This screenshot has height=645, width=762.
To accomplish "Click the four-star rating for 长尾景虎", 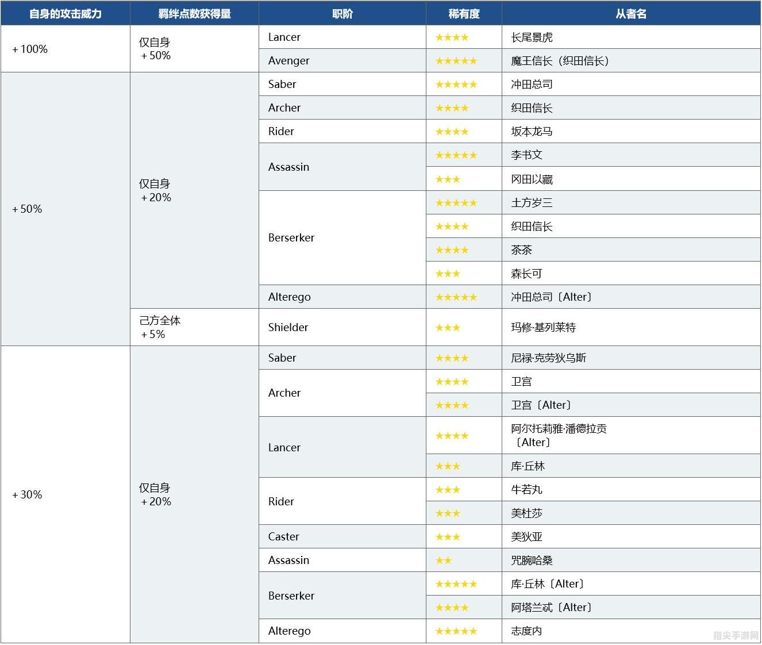I will [x=452, y=37].
